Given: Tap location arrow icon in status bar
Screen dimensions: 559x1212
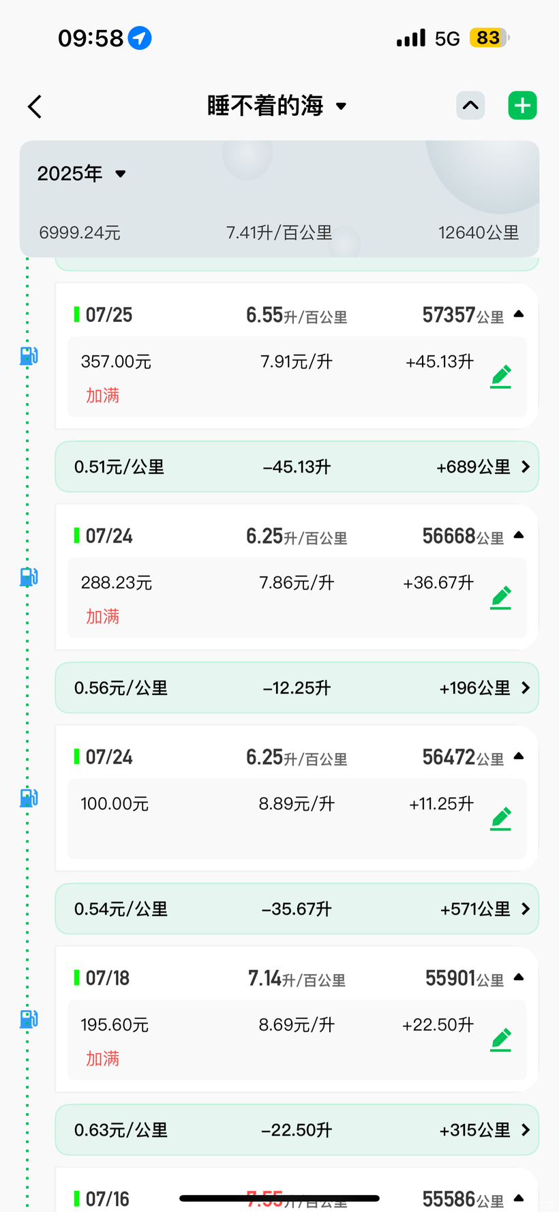Looking at the screenshot, I should click(x=140, y=38).
